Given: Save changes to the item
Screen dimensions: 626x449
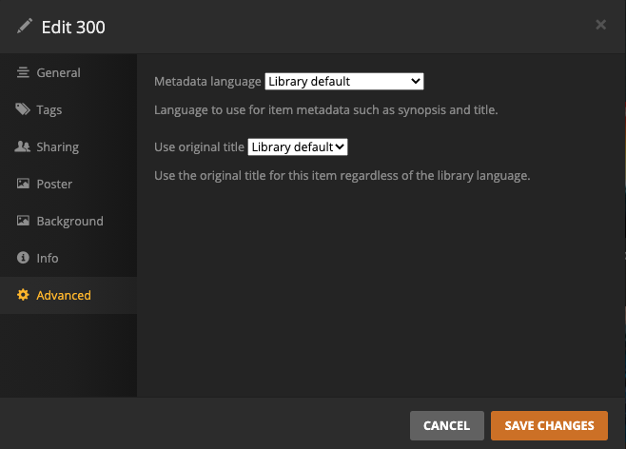Looking at the screenshot, I should [x=549, y=425].
